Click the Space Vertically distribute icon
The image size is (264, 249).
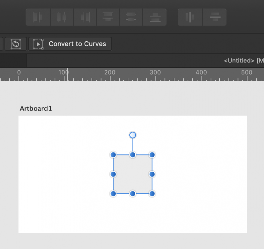(x=215, y=17)
